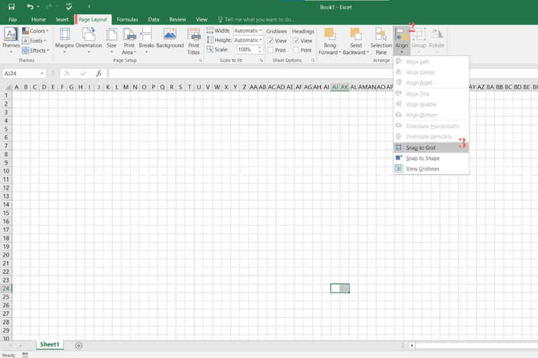
Task: Click inside the formula bar field
Action: [323, 73]
